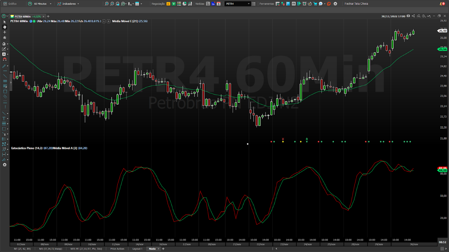
Task: Select the eraser tool
Action: coord(4,38)
